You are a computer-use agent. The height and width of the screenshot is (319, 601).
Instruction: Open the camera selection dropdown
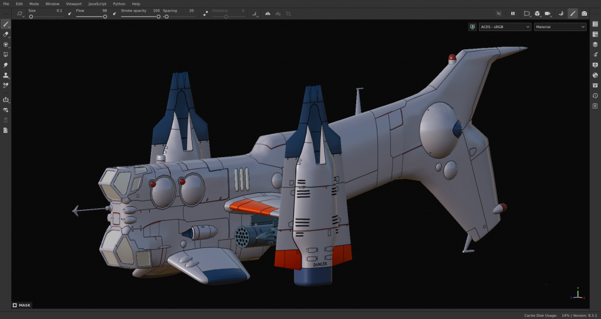click(x=548, y=13)
